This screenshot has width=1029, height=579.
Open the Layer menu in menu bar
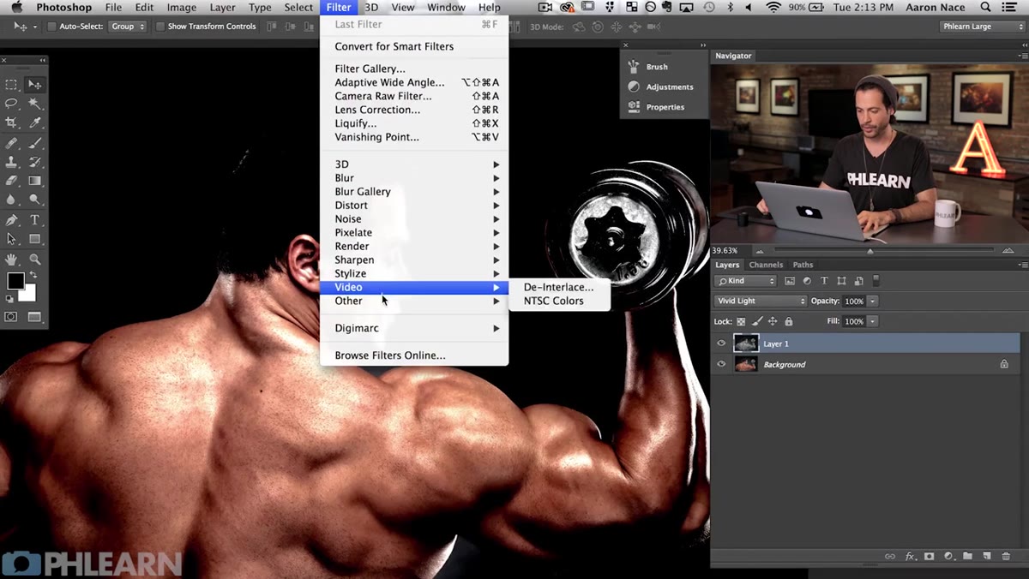[x=222, y=8]
